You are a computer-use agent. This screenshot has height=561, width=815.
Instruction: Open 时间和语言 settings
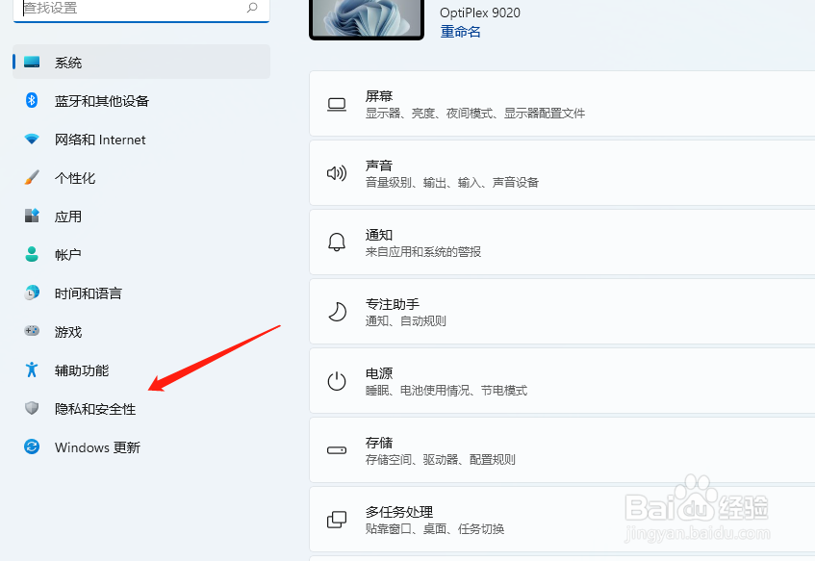141,293
